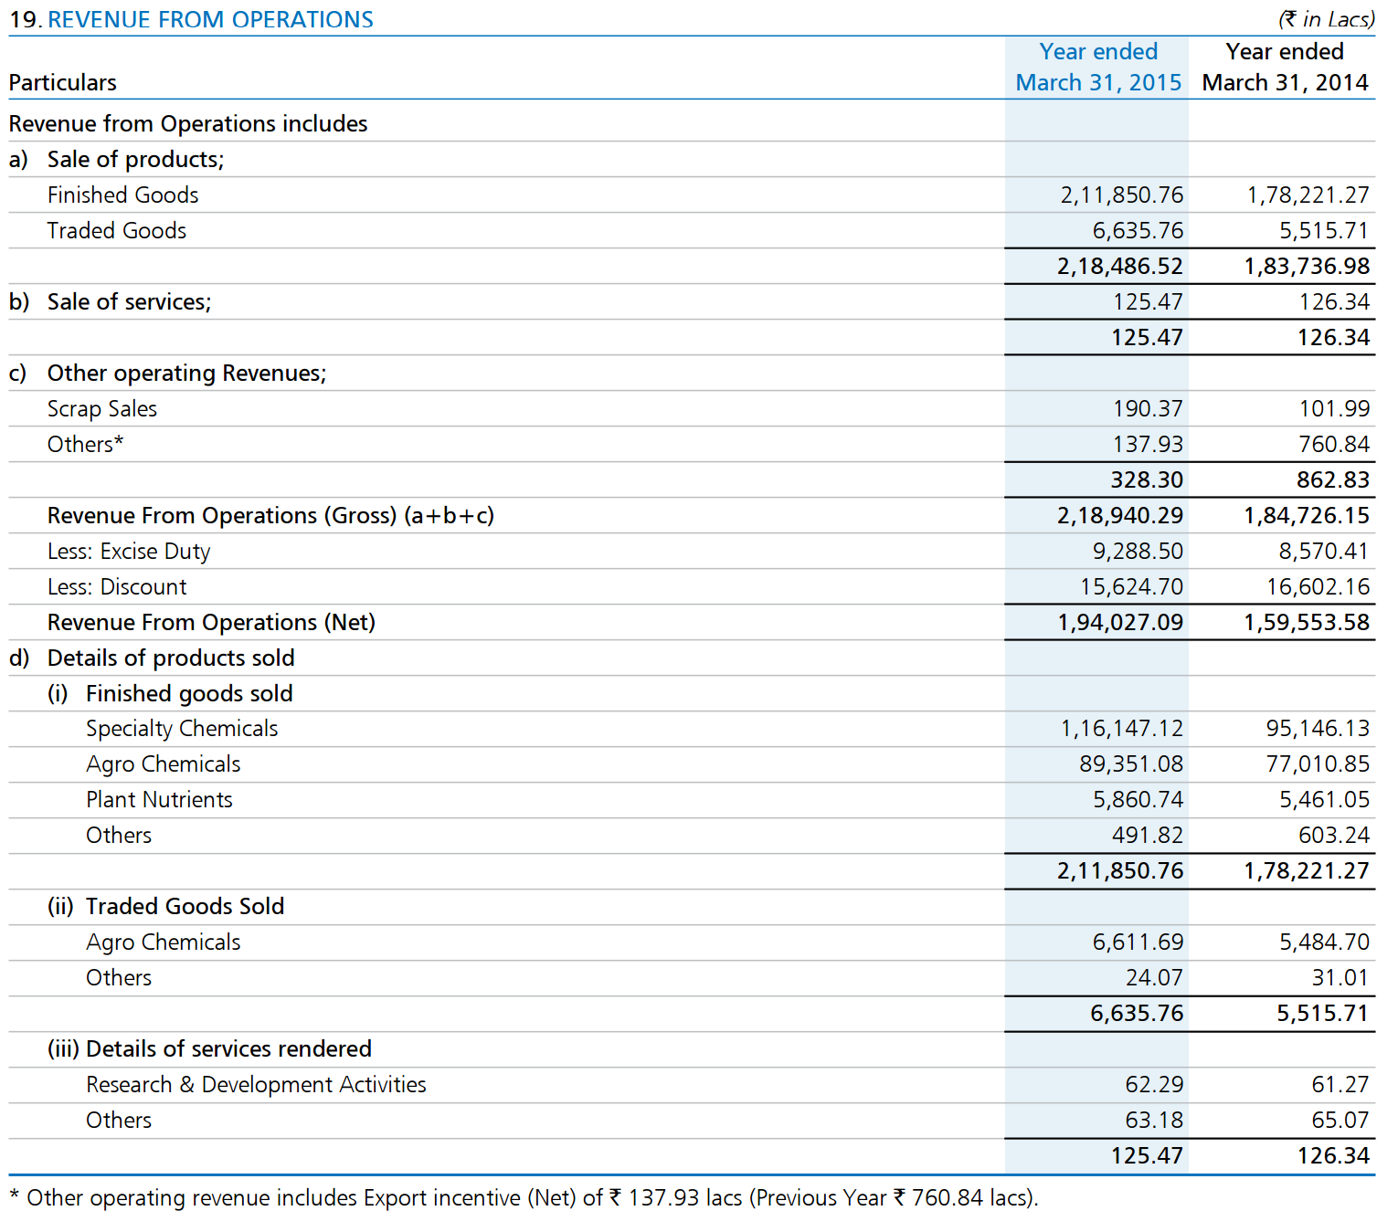Click Discount value 16,602.16
Viewport: 1398px width, 1232px height.
pyautogui.click(x=1319, y=586)
